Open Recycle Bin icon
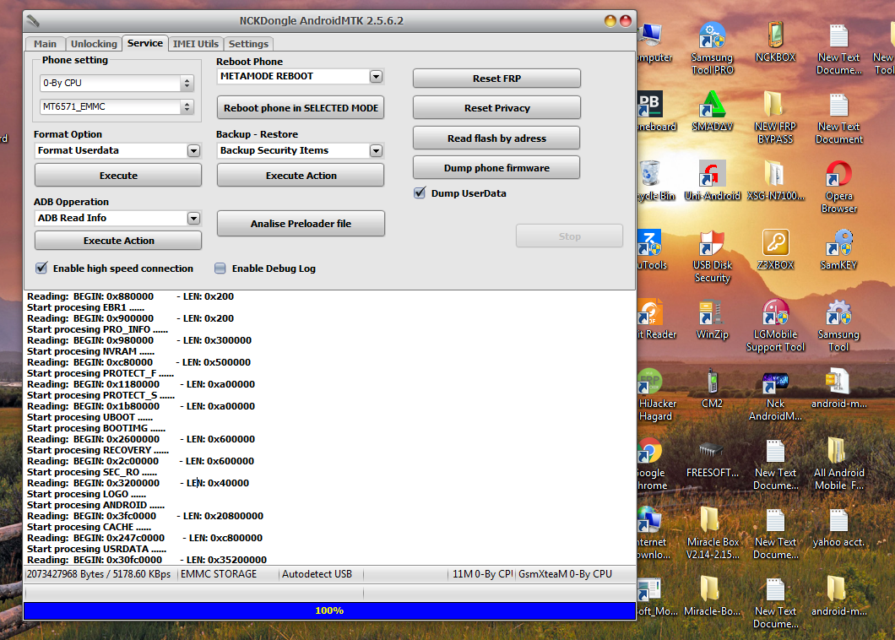 (655, 181)
